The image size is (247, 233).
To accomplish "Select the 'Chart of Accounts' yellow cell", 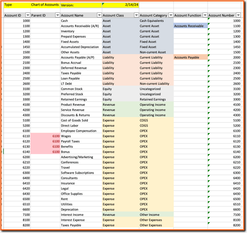I will point(45,5).
